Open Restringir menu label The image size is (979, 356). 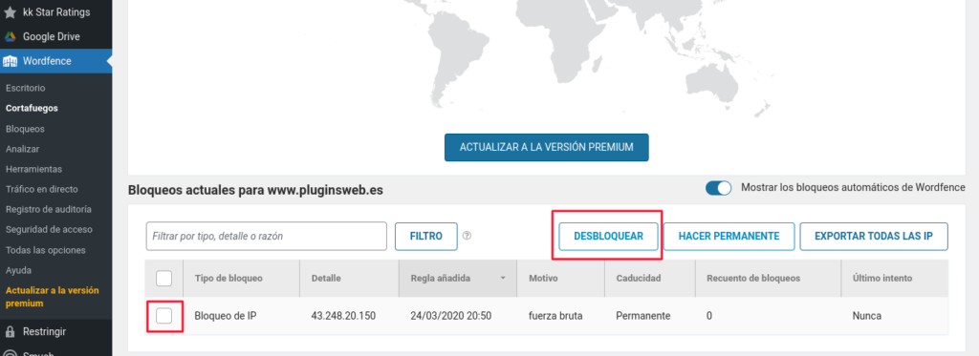coord(44,331)
